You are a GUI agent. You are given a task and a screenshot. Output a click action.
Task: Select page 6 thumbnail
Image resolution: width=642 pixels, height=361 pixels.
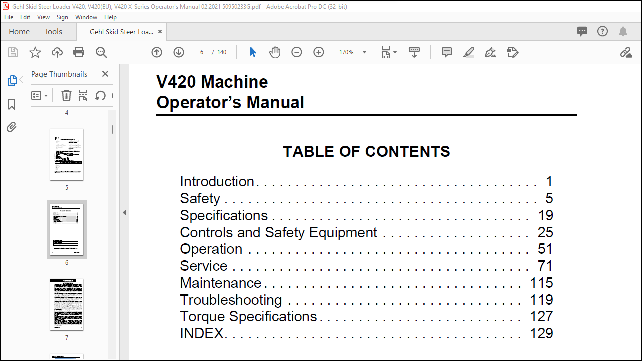[x=67, y=229]
